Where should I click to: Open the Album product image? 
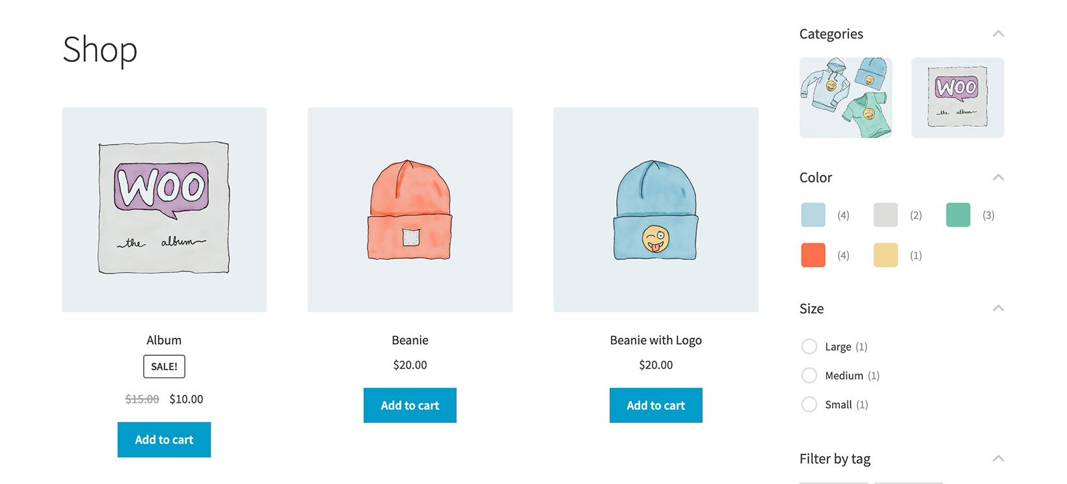pos(164,209)
